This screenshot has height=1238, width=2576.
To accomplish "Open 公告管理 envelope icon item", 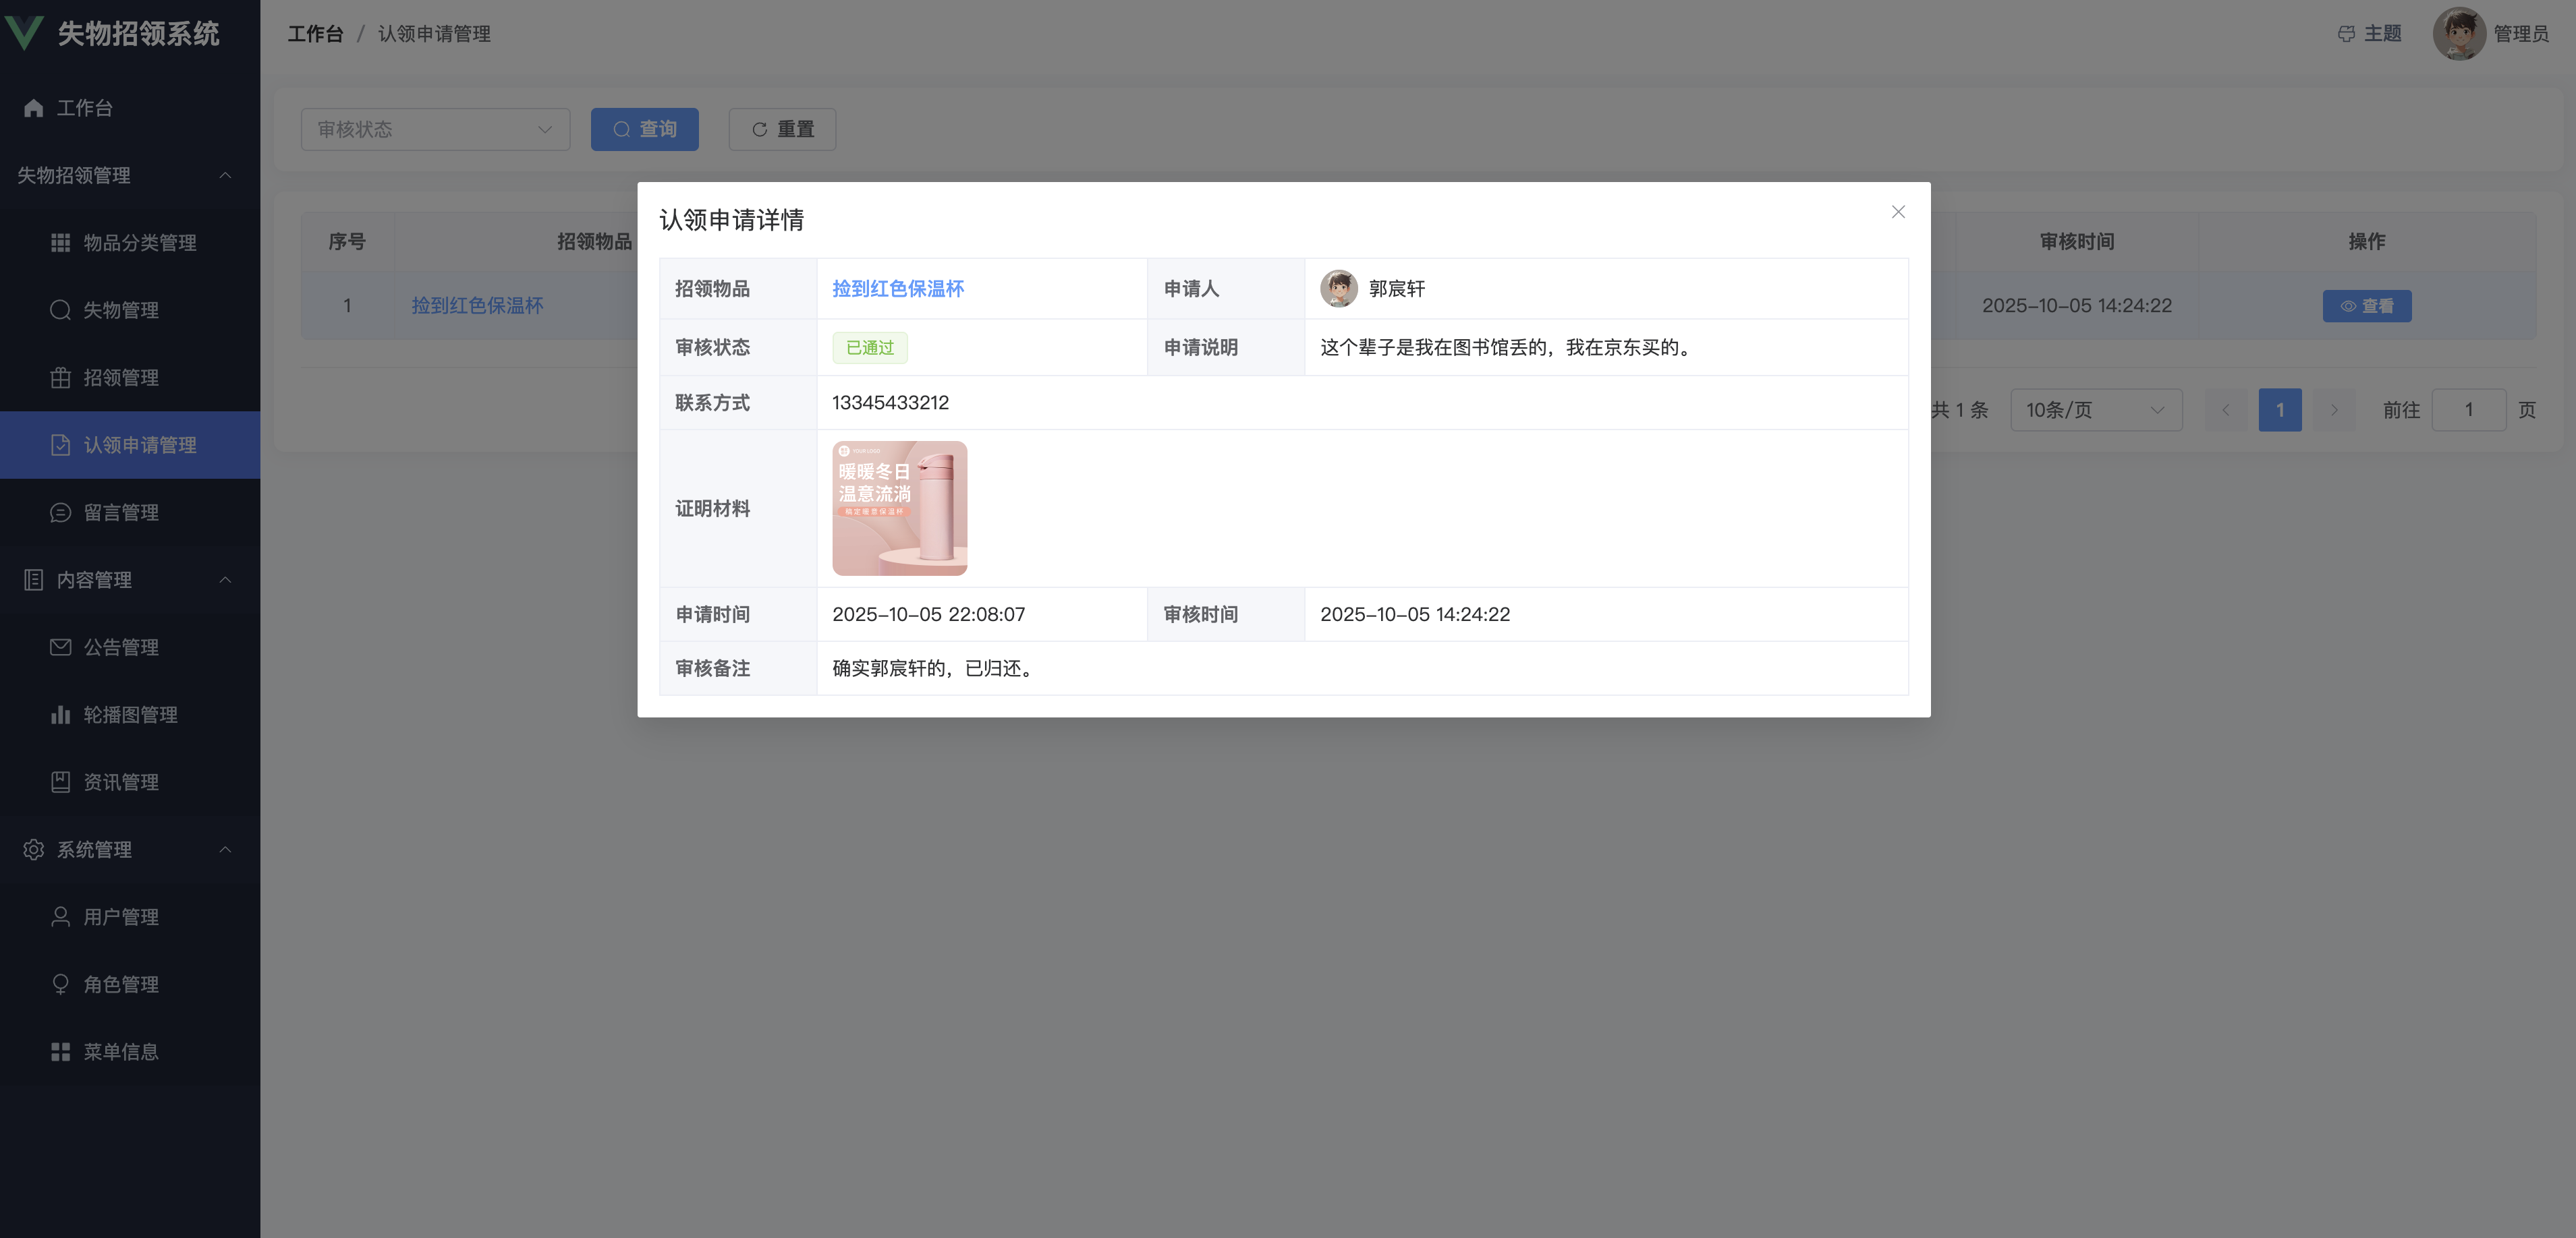I will (61, 647).
